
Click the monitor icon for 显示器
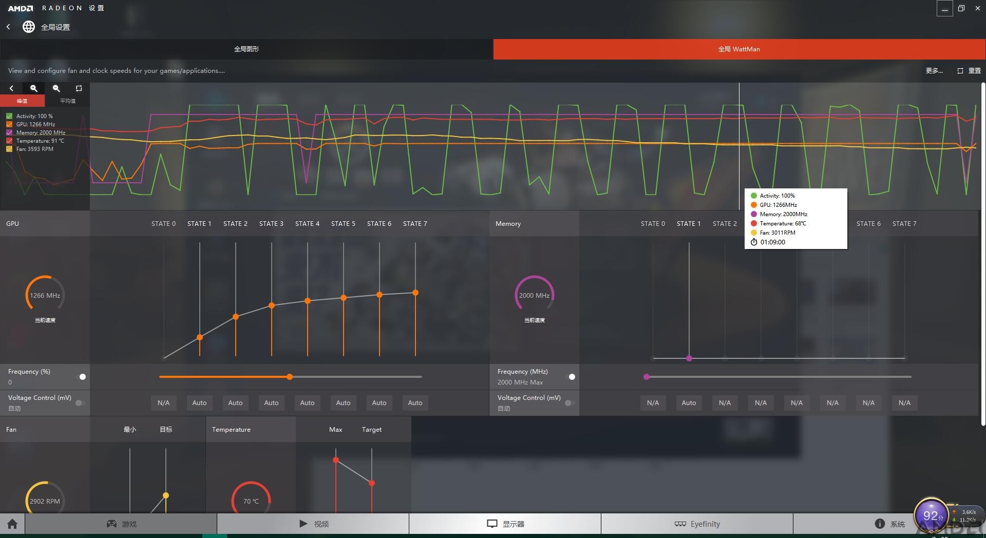tap(492, 524)
